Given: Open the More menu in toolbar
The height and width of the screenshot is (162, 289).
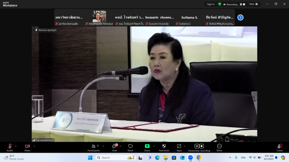Looking at the screenshot, I should click(219, 146).
